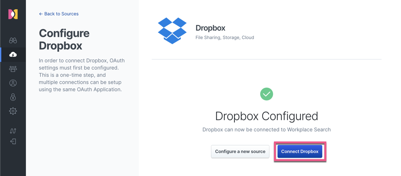Click the Logout door icon
The height and width of the screenshot is (176, 401).
13,141
